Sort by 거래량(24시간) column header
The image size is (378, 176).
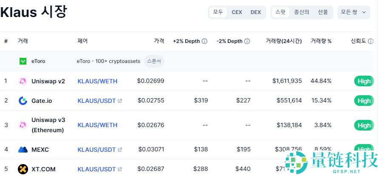284,41
